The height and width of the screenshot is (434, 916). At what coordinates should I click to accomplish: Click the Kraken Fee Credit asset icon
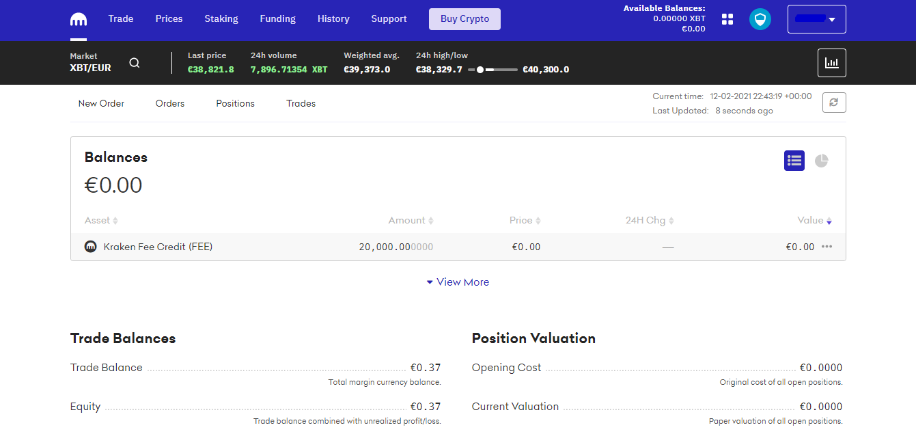[x=90, y=247]
